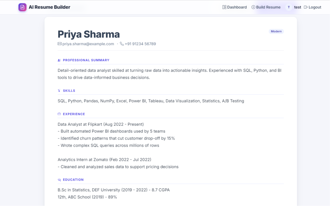Click the Skills sparkle icon
Viewport: 330px width, 206px height.
(59, 90)
